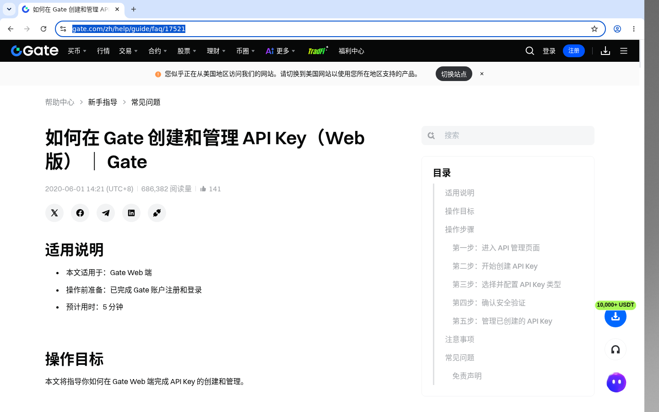This screenshot has height=412, width=659.
Task: Open the hamburger menu icon
Action: [x=624, y=51]
